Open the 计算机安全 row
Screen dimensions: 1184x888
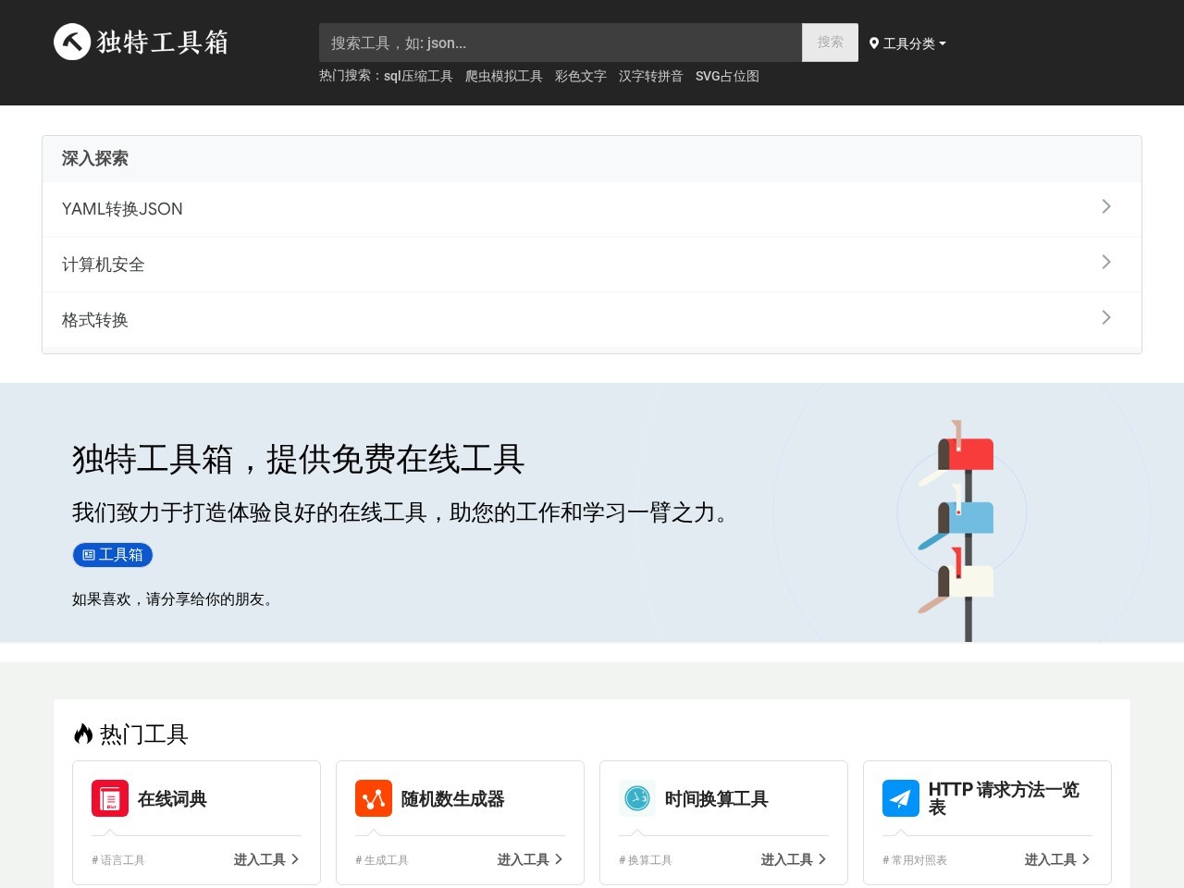592,265
